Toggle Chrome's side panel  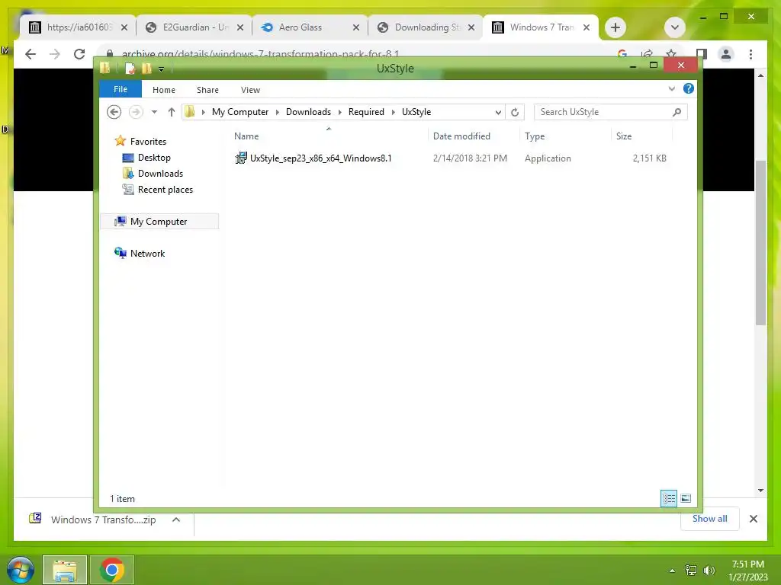[x=702, y=54]
